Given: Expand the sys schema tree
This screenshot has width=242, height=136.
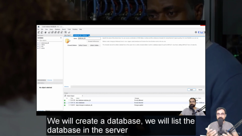Looking at the screenshot, I should tap(38, 46).
